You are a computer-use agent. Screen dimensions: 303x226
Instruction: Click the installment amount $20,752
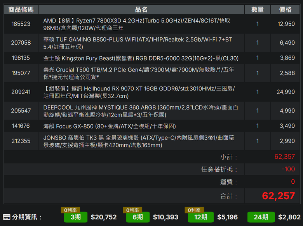pos(104,217)
